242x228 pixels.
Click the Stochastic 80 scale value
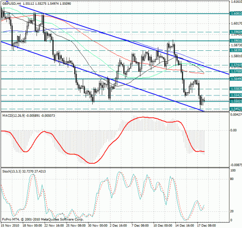(x=232, y=179)
